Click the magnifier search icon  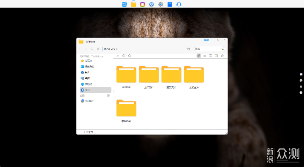pyautogui.click(x=223, y=49)
